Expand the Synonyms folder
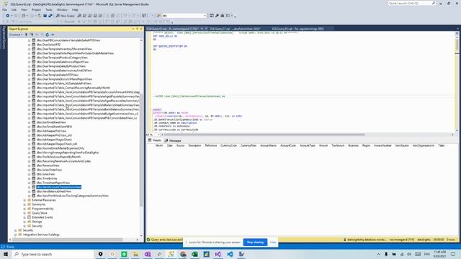 (x=24, y=204)
